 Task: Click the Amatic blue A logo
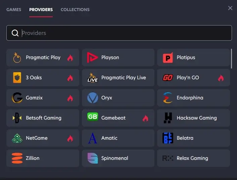93,138
